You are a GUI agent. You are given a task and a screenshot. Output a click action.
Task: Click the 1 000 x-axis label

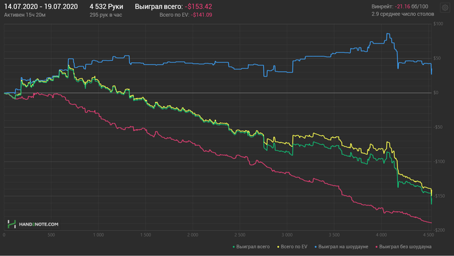click(98, 235)
